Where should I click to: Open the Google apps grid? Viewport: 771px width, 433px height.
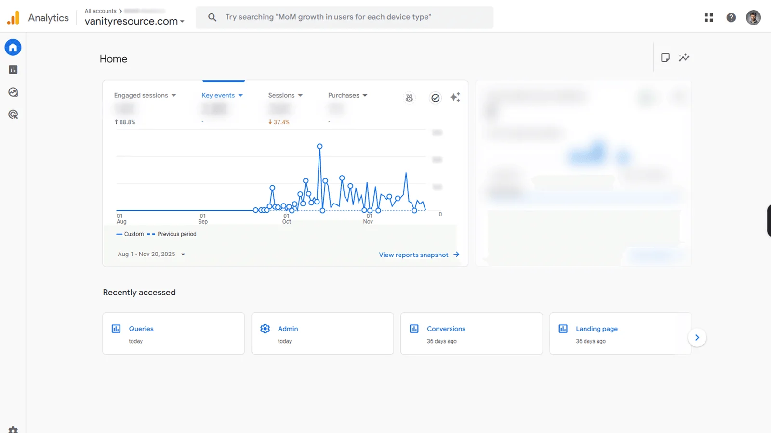click(x=708, y=18)
